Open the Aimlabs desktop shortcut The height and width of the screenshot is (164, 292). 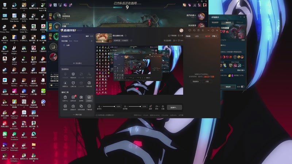34,135
